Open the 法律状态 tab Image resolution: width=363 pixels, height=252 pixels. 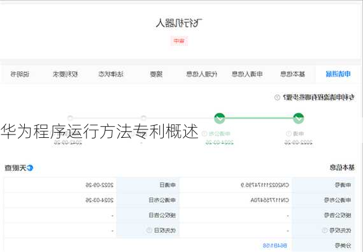tap(111, 74)
